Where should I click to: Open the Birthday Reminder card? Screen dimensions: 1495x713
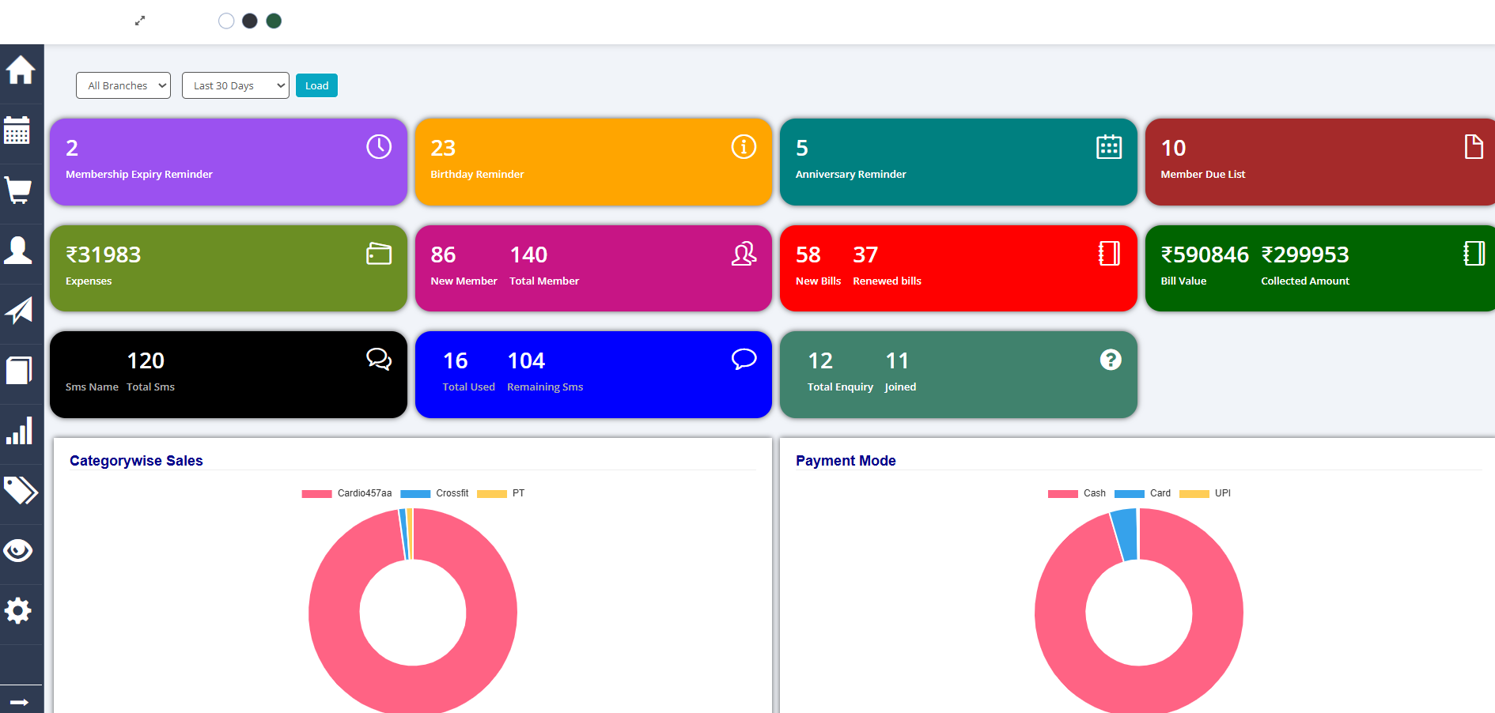[x=593, y=162]
